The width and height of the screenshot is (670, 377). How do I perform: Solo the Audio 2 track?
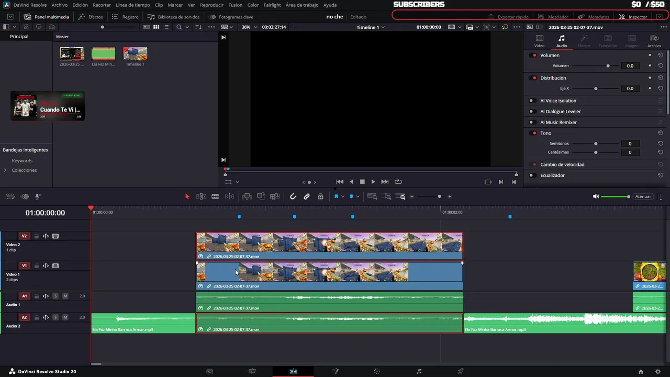55,317
